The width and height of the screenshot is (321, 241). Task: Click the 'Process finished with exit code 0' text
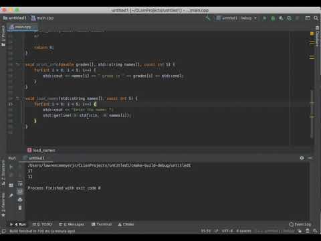coord(64,188)
